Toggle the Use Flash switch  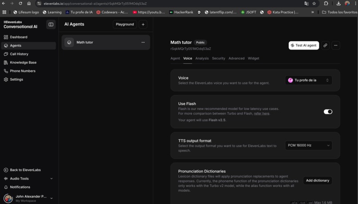328,112
